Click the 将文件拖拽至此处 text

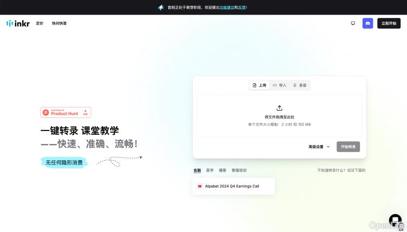click(279, 117)
